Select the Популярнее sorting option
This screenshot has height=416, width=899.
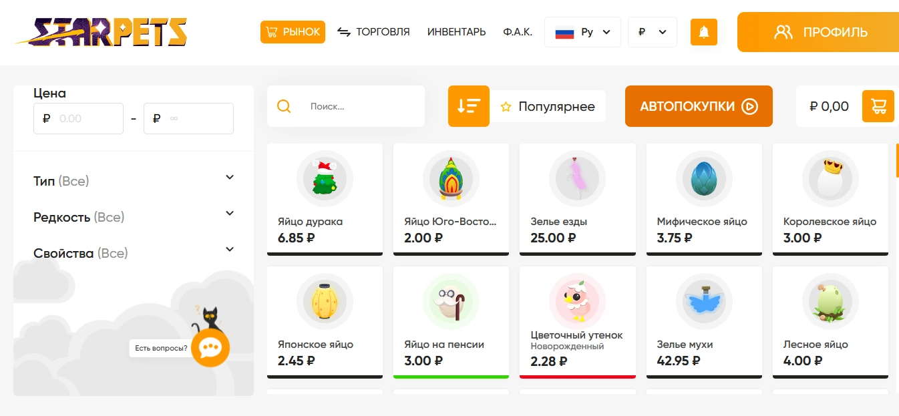[548, 106]
